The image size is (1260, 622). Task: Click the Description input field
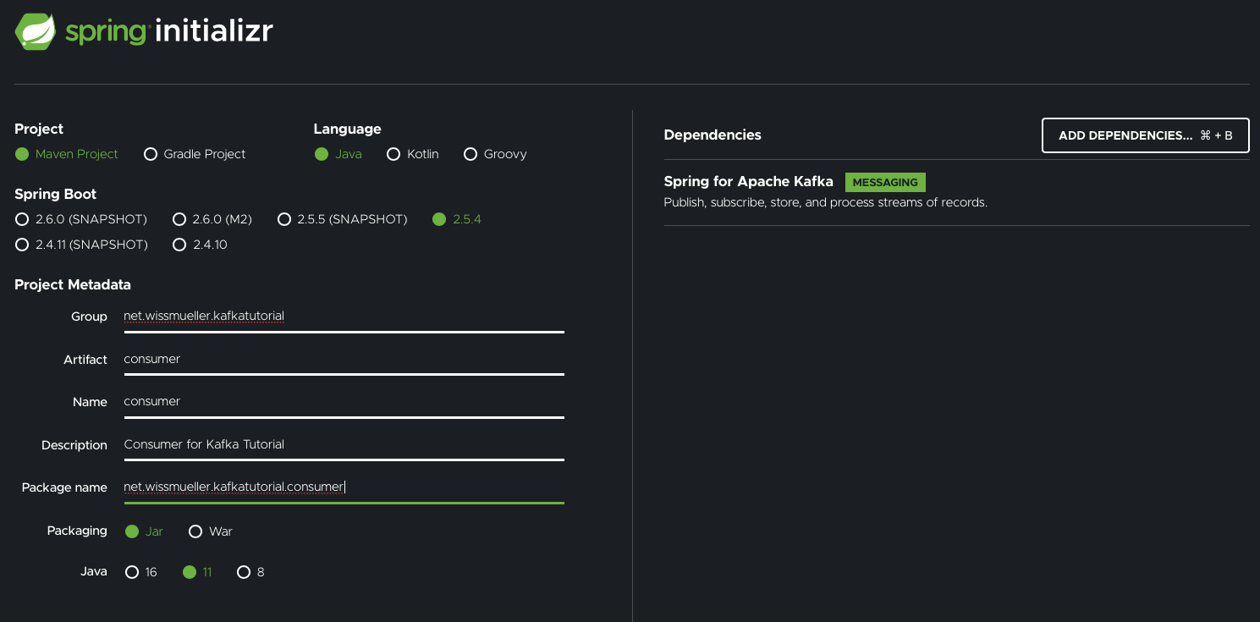click(343, 444)
